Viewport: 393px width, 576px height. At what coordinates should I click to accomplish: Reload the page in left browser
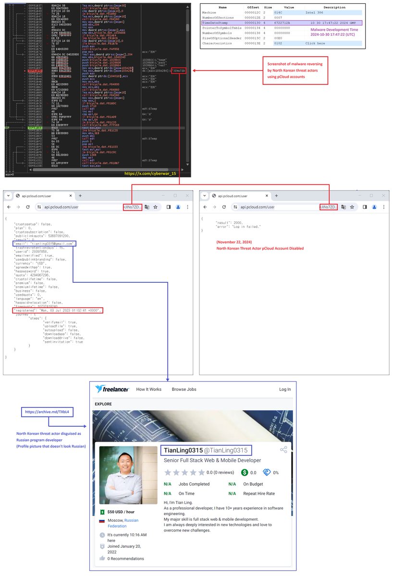pyautogui.click(x=28, y=207)
